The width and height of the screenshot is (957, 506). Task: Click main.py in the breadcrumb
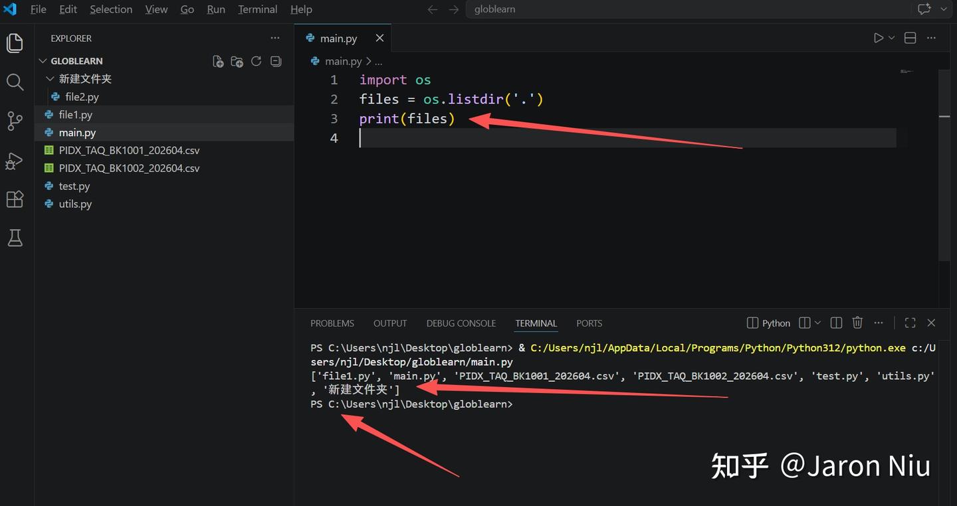pyautogui.click(x=343, y=61)
